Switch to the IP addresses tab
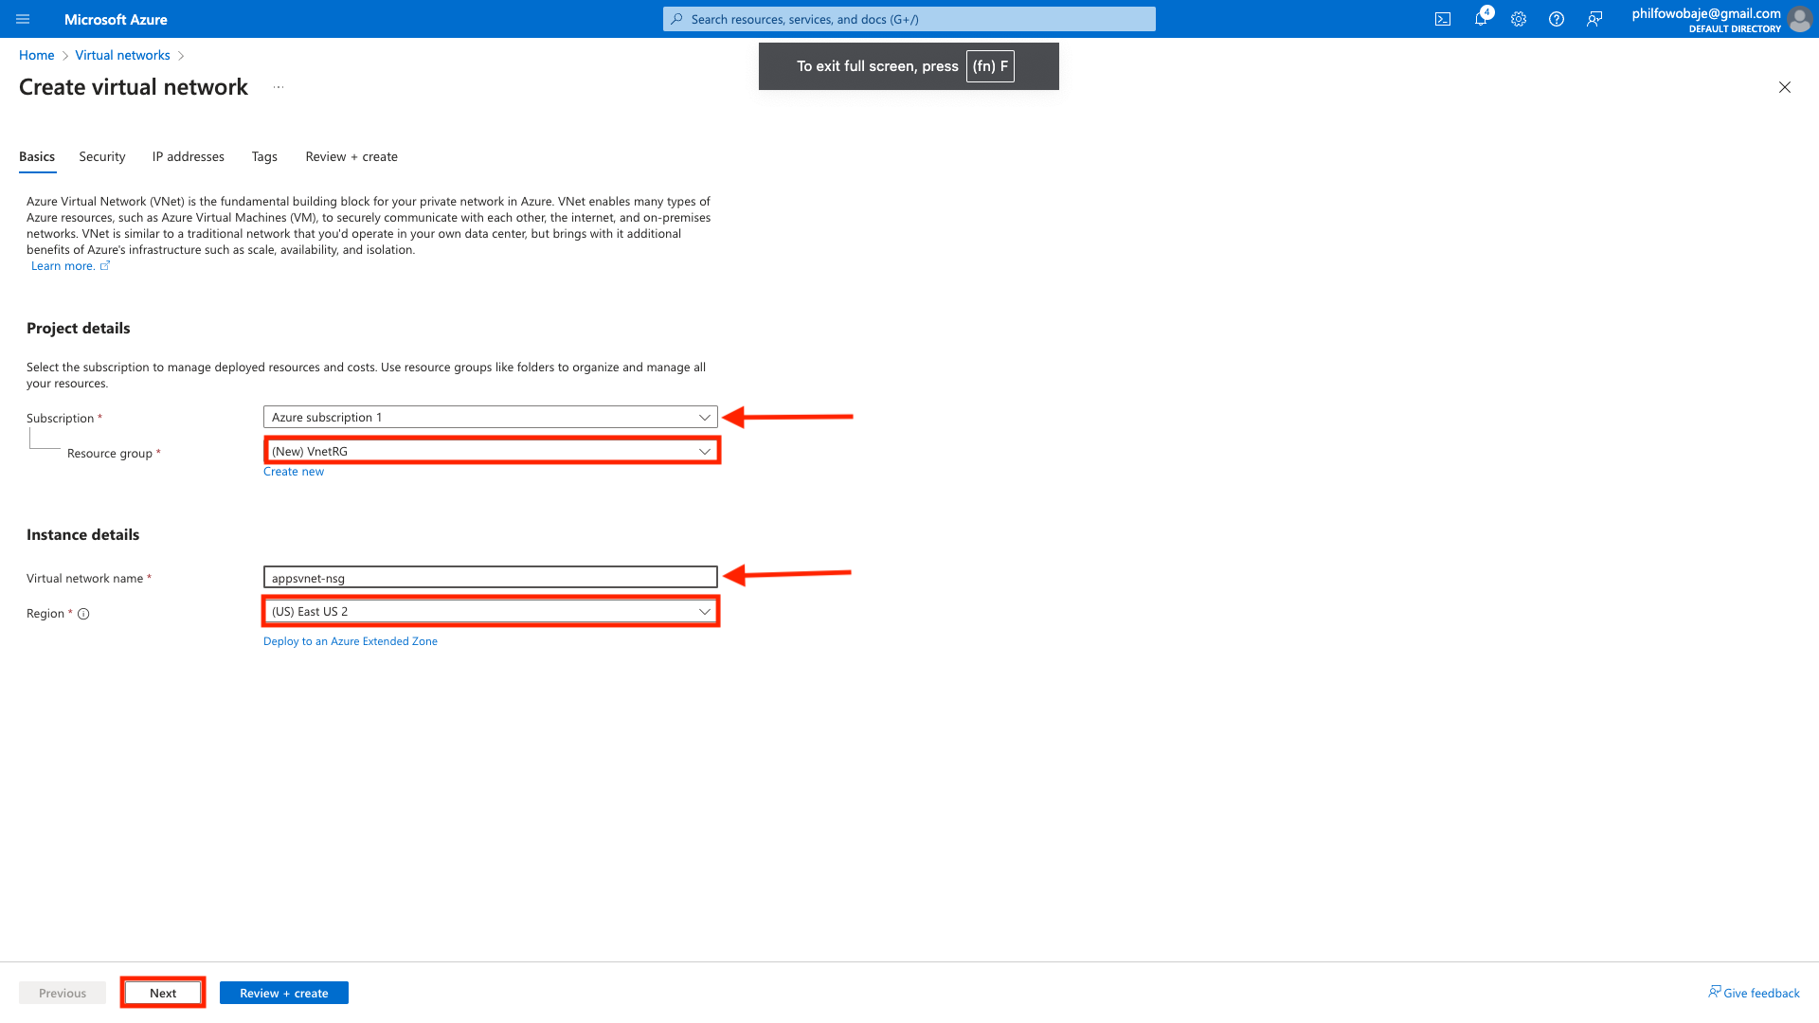The width and height of the screenshot is (1819, 1023). point(189,157)
